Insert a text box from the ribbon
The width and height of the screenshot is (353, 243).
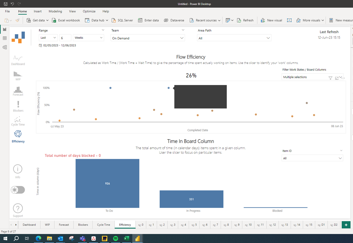coord(289,20)
